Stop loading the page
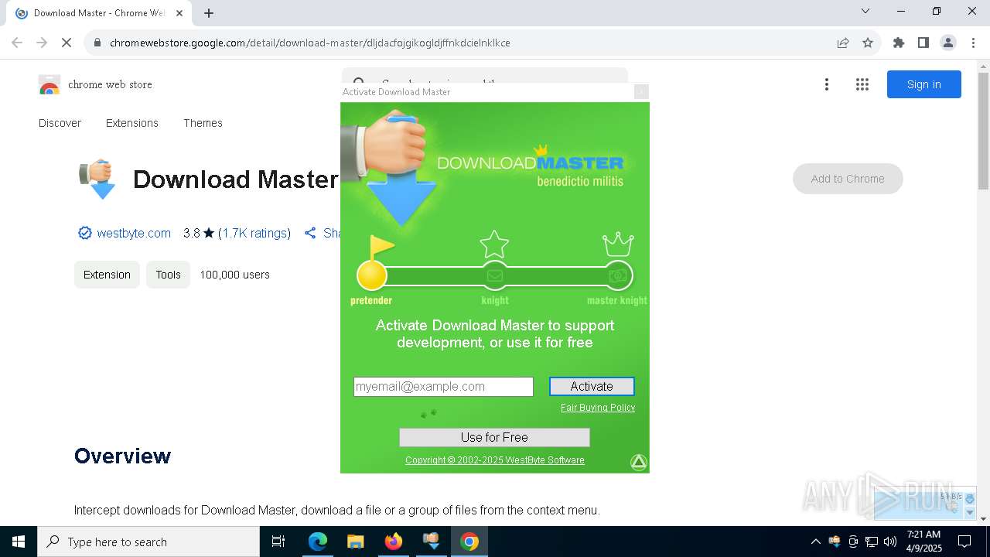The image size is (990, 557). click(x=67, y=43)
